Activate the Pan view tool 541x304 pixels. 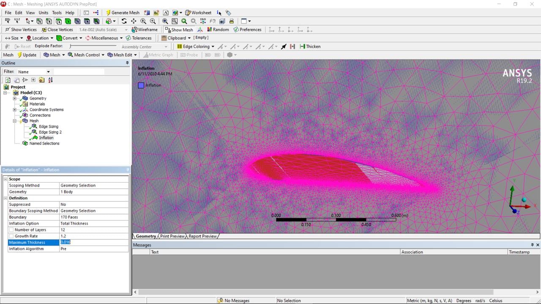(134, 21)
